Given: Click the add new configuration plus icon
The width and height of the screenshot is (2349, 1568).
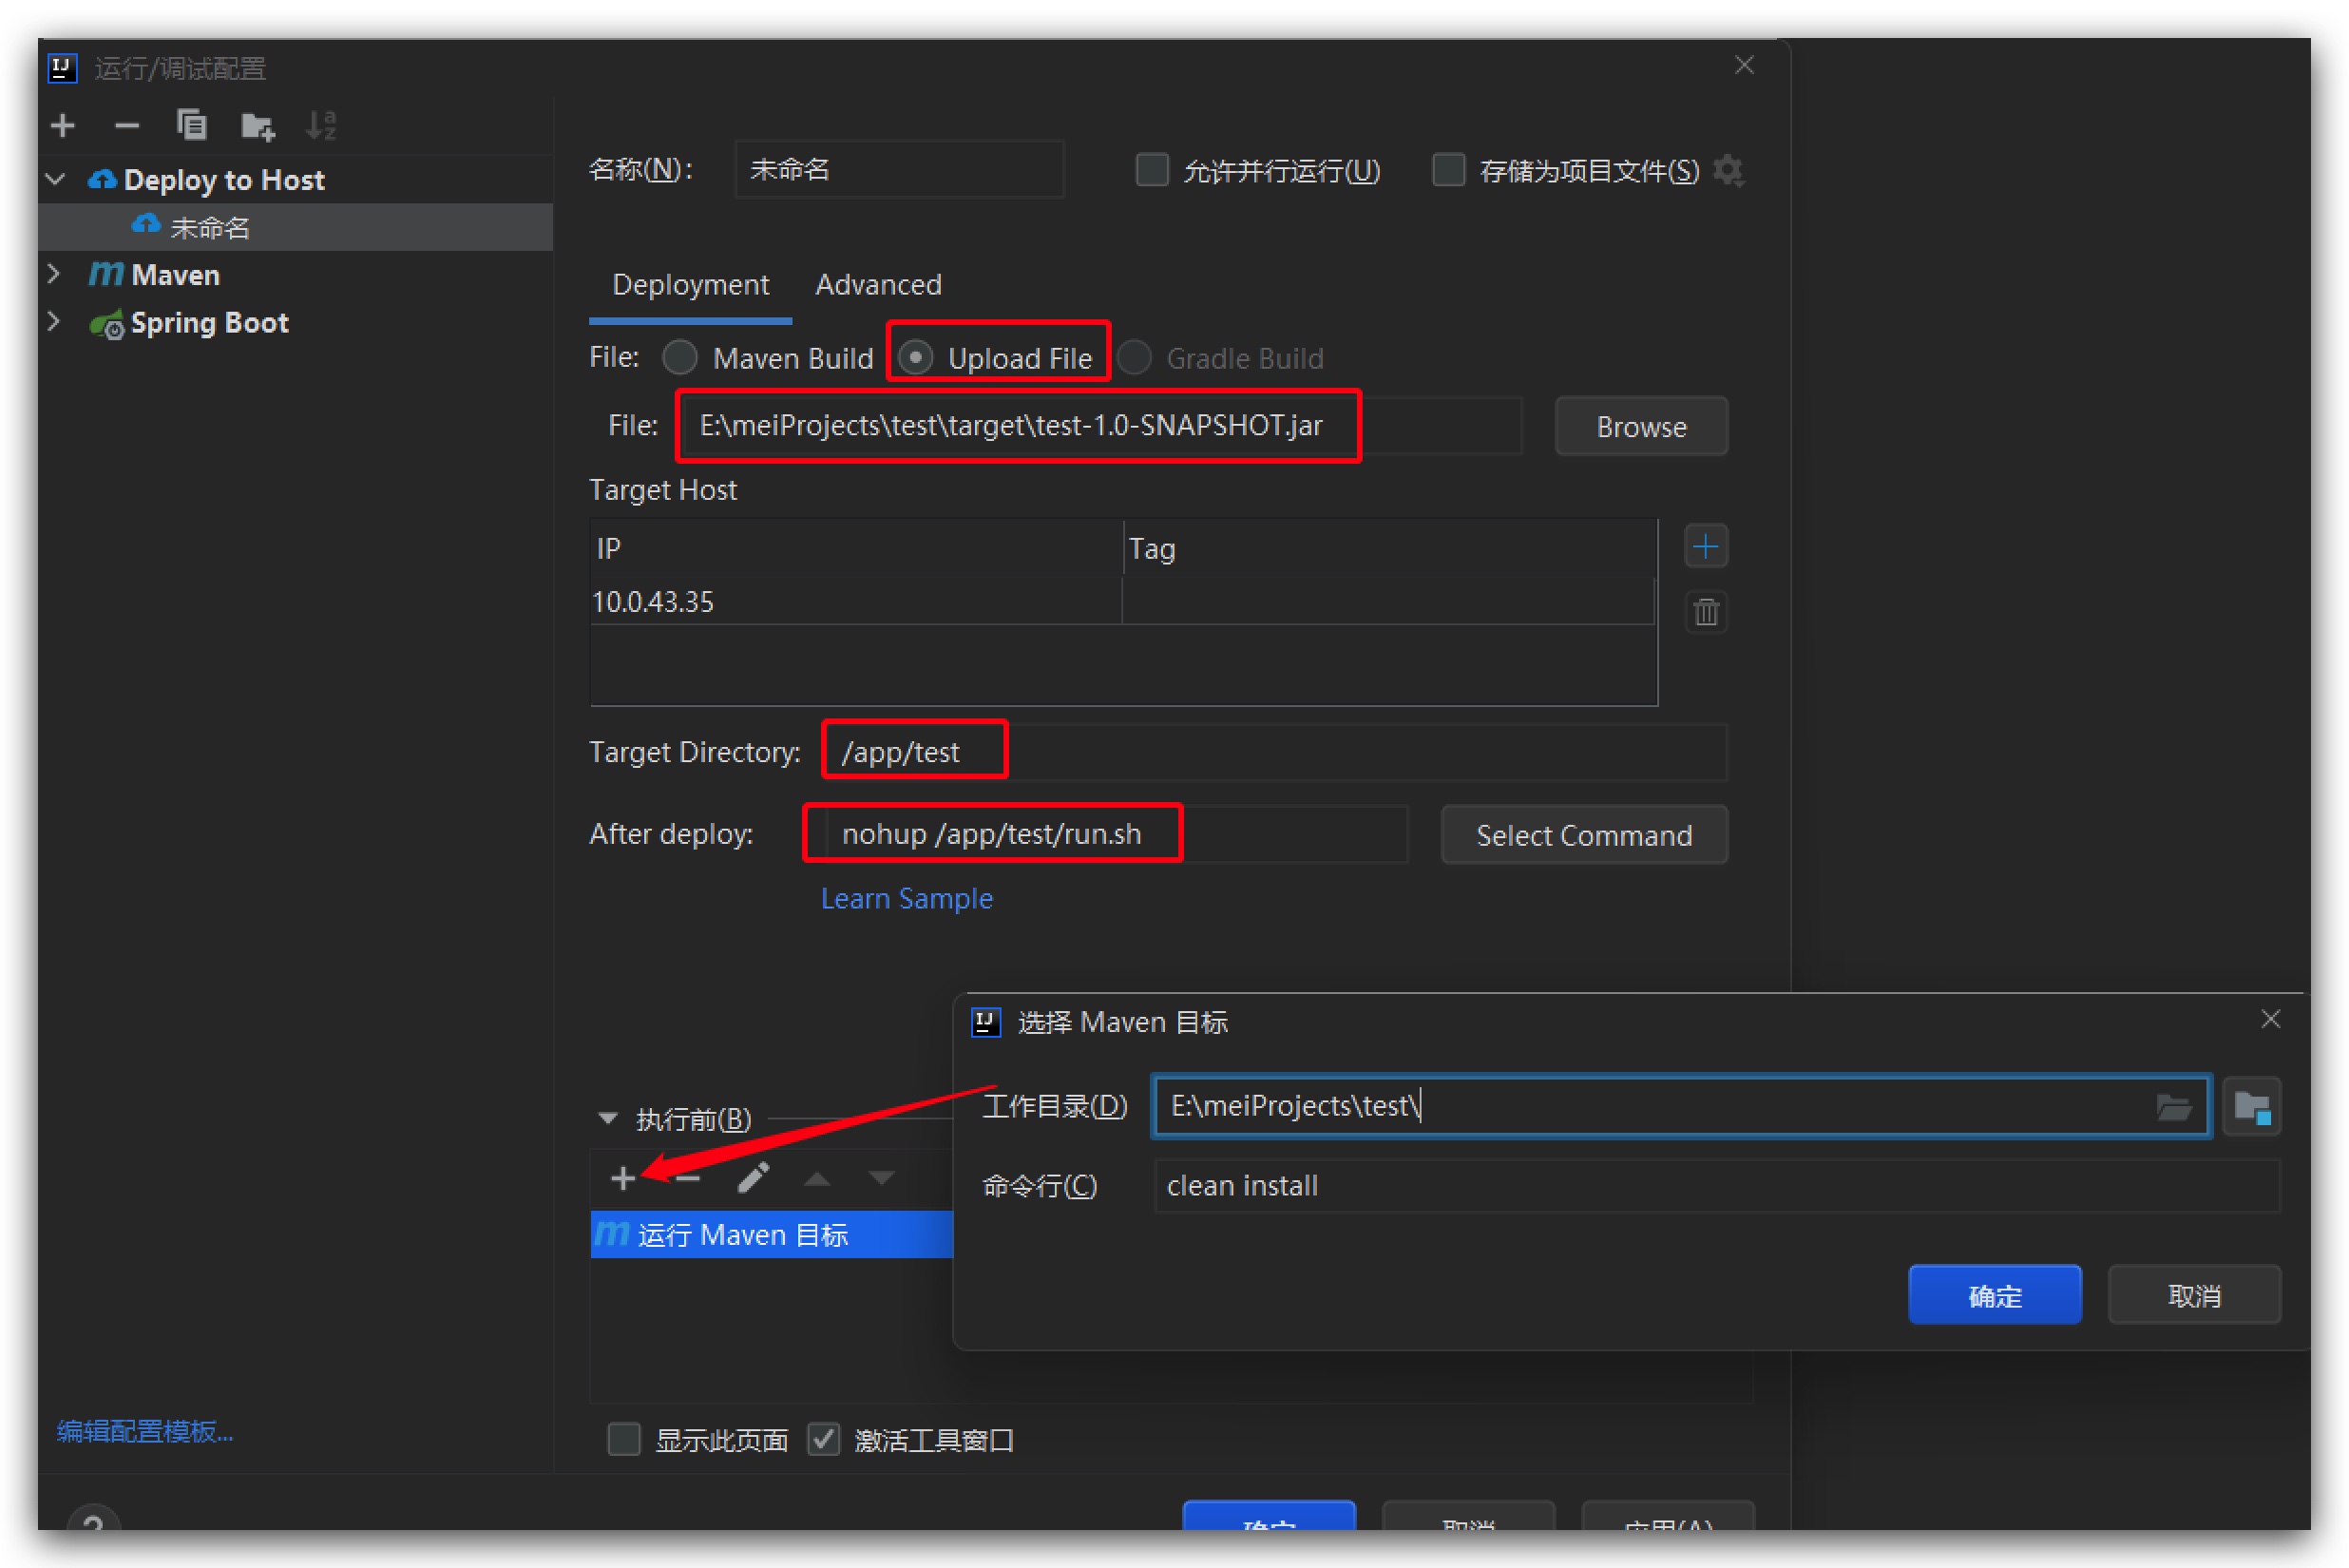Looking at the screenshot, I should [63, 126].
